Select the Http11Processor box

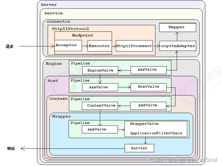pyautogui.click(x=134, y=46)
